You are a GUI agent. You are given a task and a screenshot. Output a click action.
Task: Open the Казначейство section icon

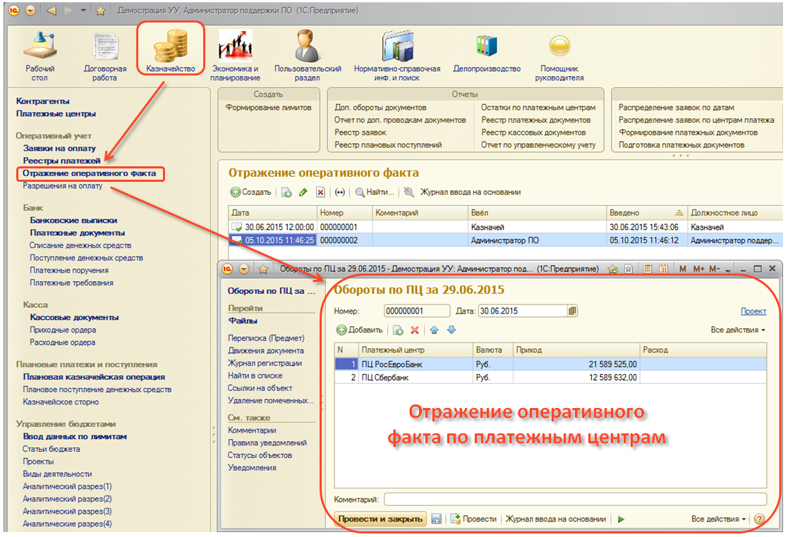coord(170,48)
